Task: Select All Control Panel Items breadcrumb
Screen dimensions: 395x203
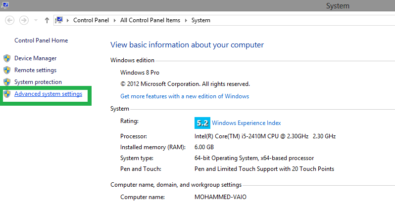Action: coord(150,20)
